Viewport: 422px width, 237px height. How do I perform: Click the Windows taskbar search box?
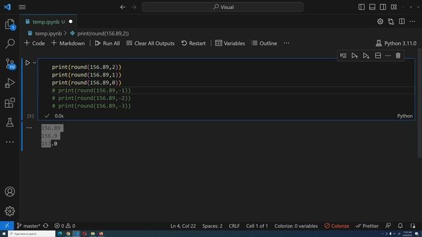pos(32,234)
